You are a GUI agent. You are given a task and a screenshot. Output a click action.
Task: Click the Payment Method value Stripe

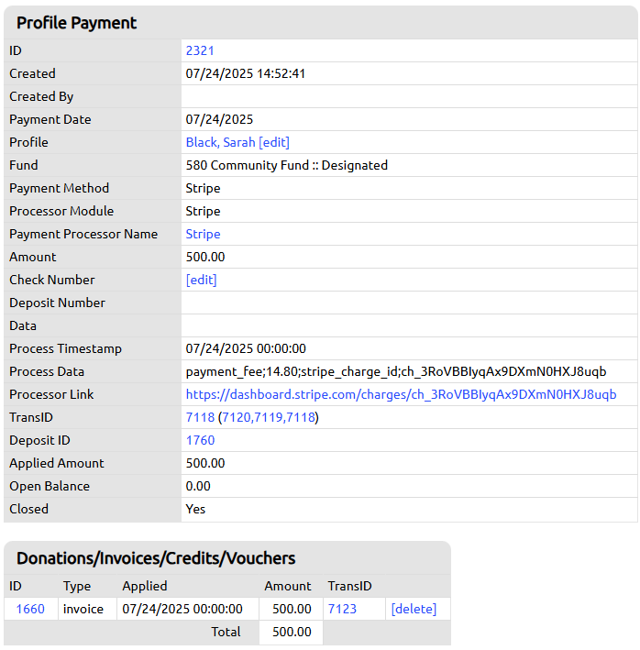click(203, 188)
